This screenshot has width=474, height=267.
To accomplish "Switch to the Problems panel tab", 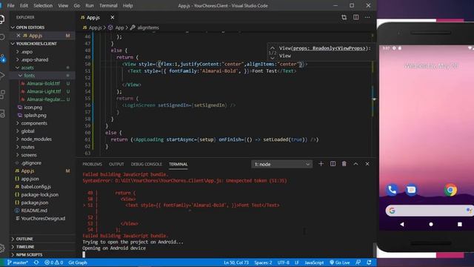I will (x=92, y=164).
